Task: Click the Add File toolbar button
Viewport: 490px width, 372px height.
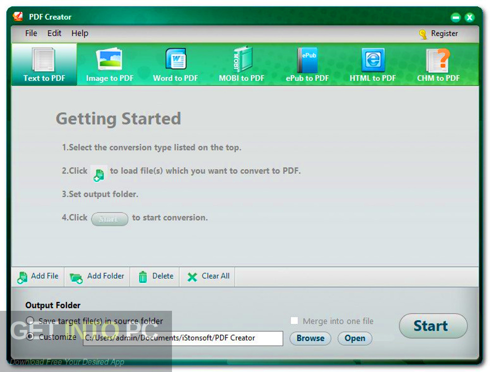Action: pos(38,277)
